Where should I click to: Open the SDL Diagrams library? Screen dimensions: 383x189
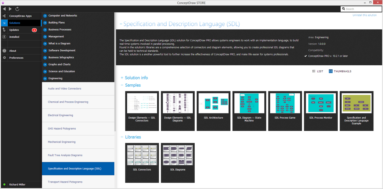point(178,163)
